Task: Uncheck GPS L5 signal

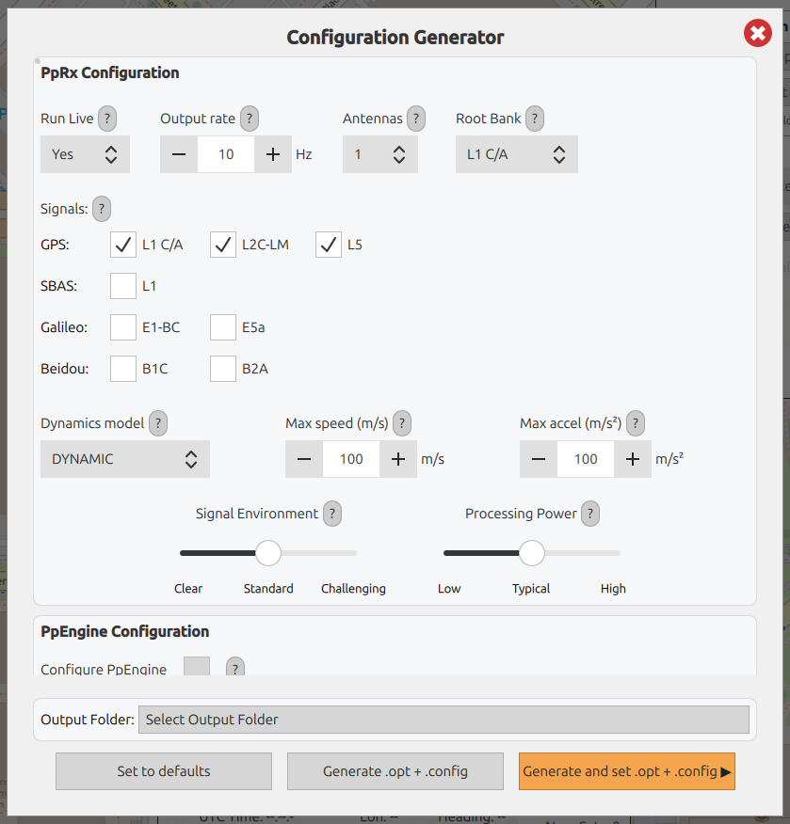Action: 329,245
